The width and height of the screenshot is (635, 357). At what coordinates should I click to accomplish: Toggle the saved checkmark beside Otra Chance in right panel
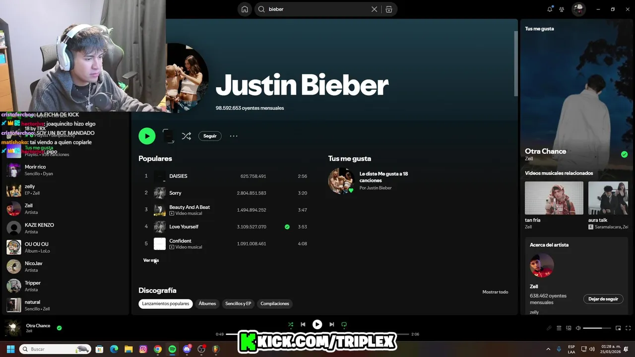pos(624,154)
